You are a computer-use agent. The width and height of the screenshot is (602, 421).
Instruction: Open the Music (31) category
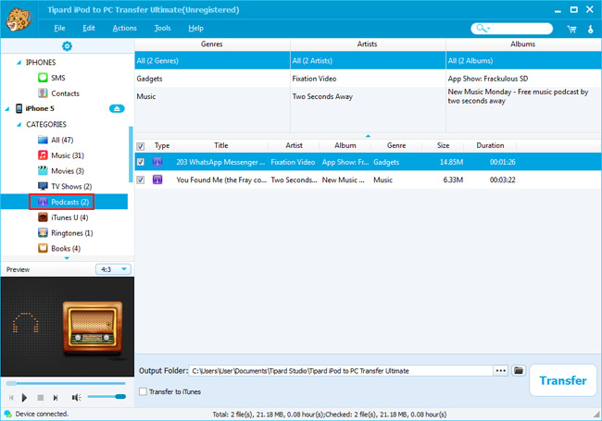[68, 155]
